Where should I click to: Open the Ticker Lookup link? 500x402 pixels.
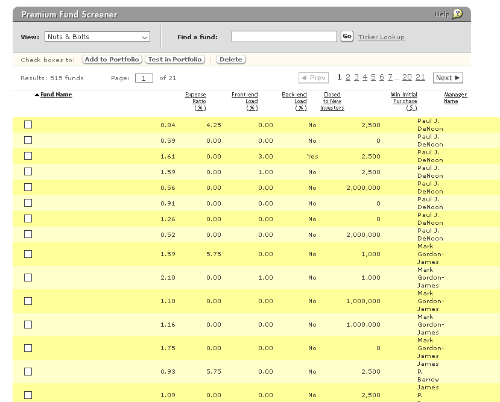[x=381, y=37]
